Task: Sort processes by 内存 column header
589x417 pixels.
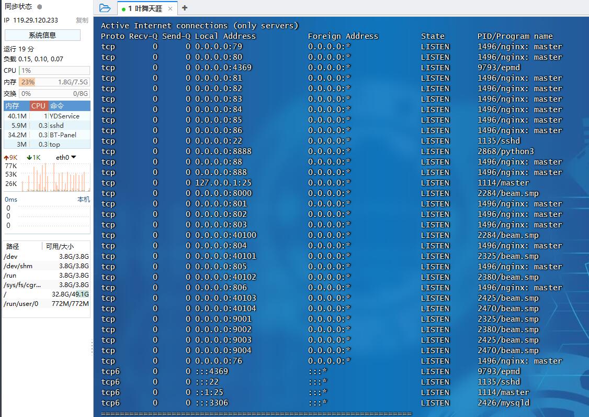Action: pyautogui.click(x=17, y=106)
